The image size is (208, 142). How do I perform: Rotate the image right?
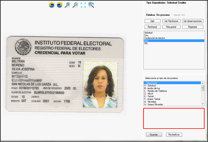click(x=60, y=5)
